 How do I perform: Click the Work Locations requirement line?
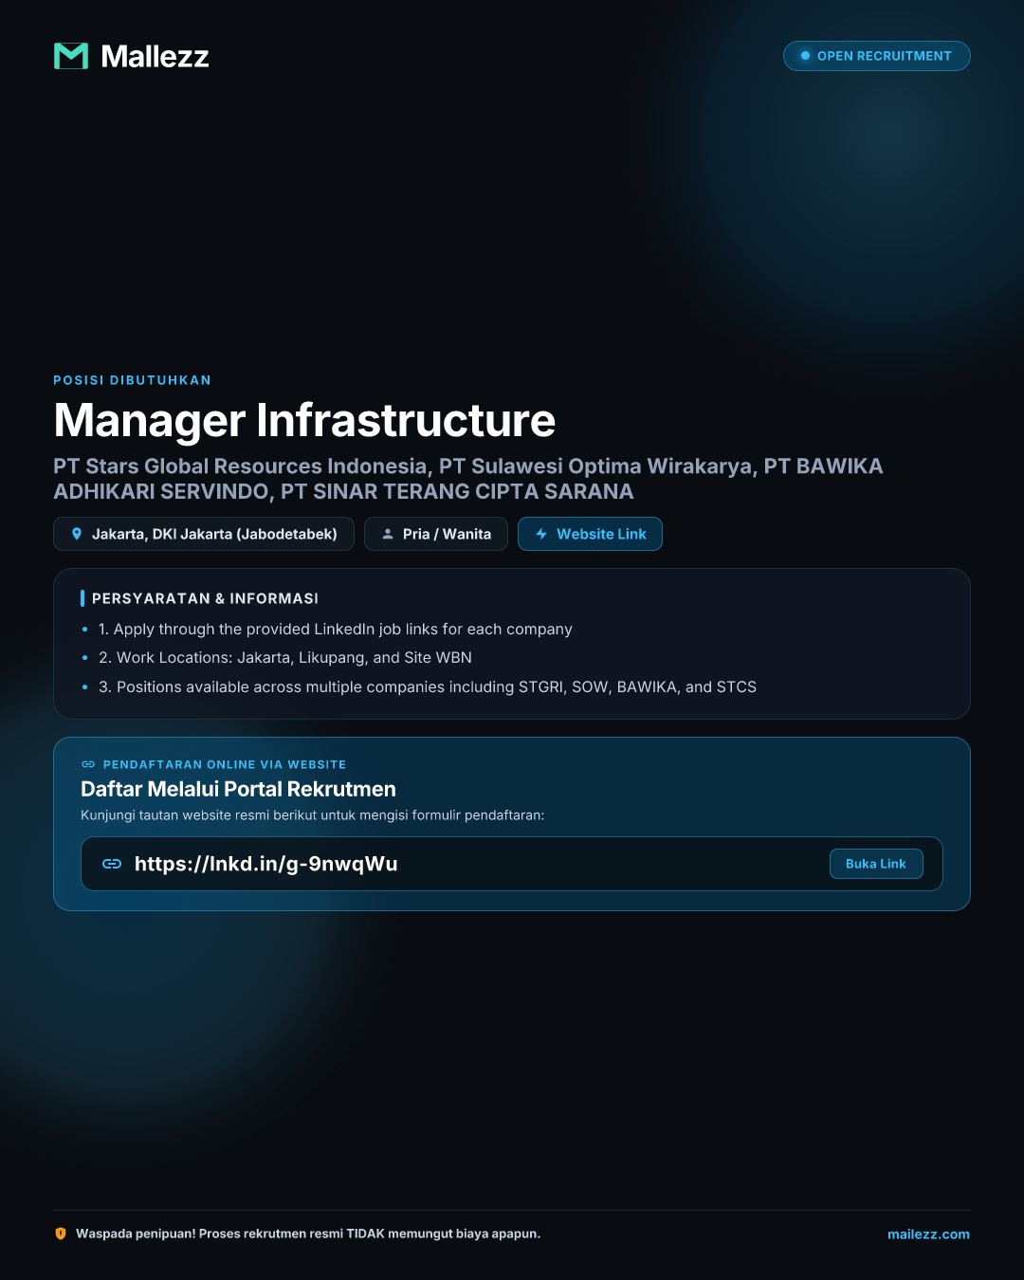coord(285,657)
